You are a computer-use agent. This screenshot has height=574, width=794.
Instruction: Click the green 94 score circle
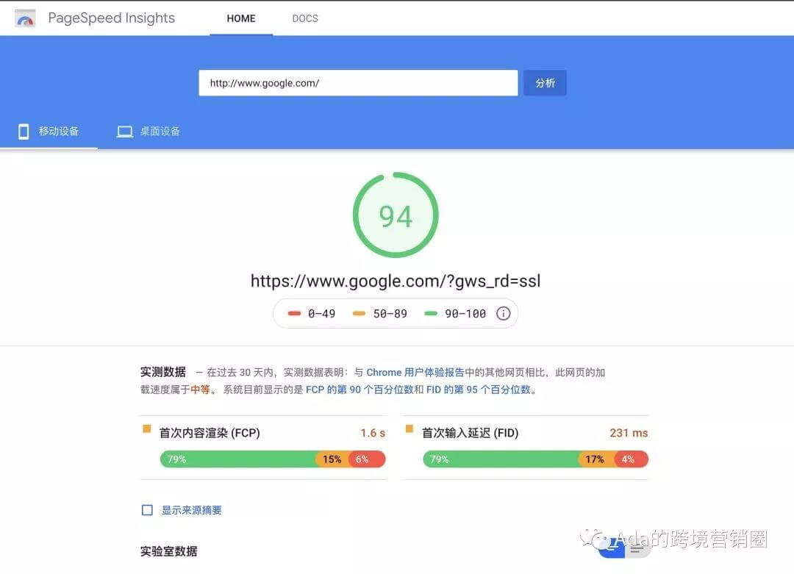pos(396,215)
